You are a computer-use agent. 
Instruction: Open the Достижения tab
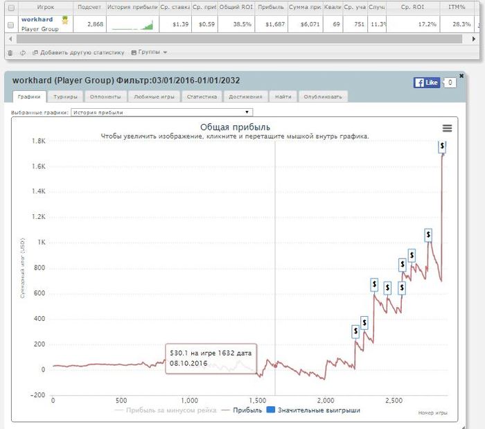click(245, 97)
